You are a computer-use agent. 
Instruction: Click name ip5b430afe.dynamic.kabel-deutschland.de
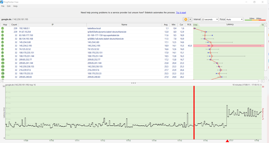coord(107,32)
